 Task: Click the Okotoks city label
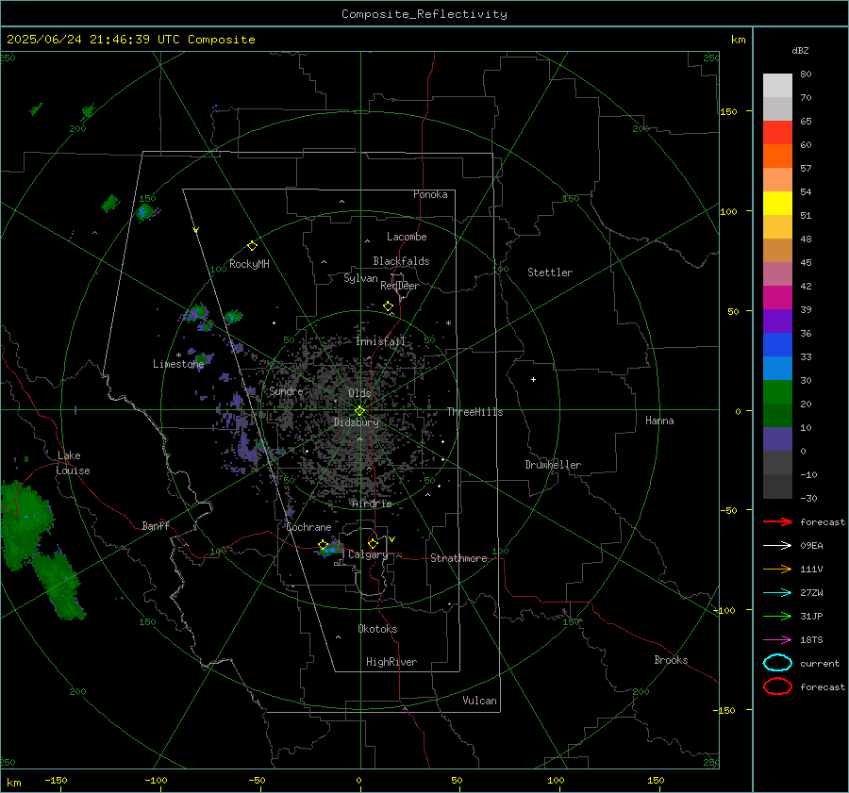(x=377, y=629)
